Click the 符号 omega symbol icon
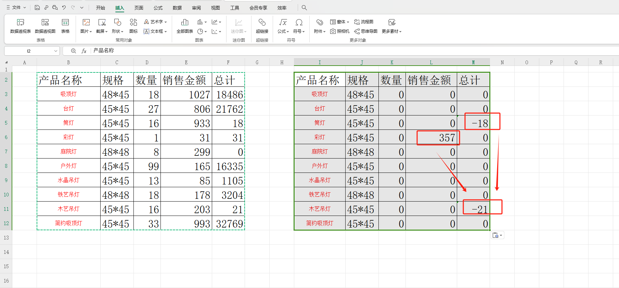Image resolution: width=619 pixels, height=288 pixels. (x=299, y=23)
